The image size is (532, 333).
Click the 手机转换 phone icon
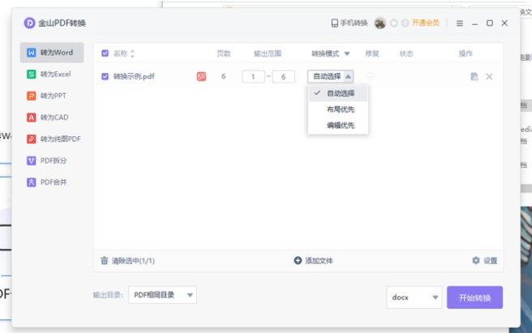[334, 23]
